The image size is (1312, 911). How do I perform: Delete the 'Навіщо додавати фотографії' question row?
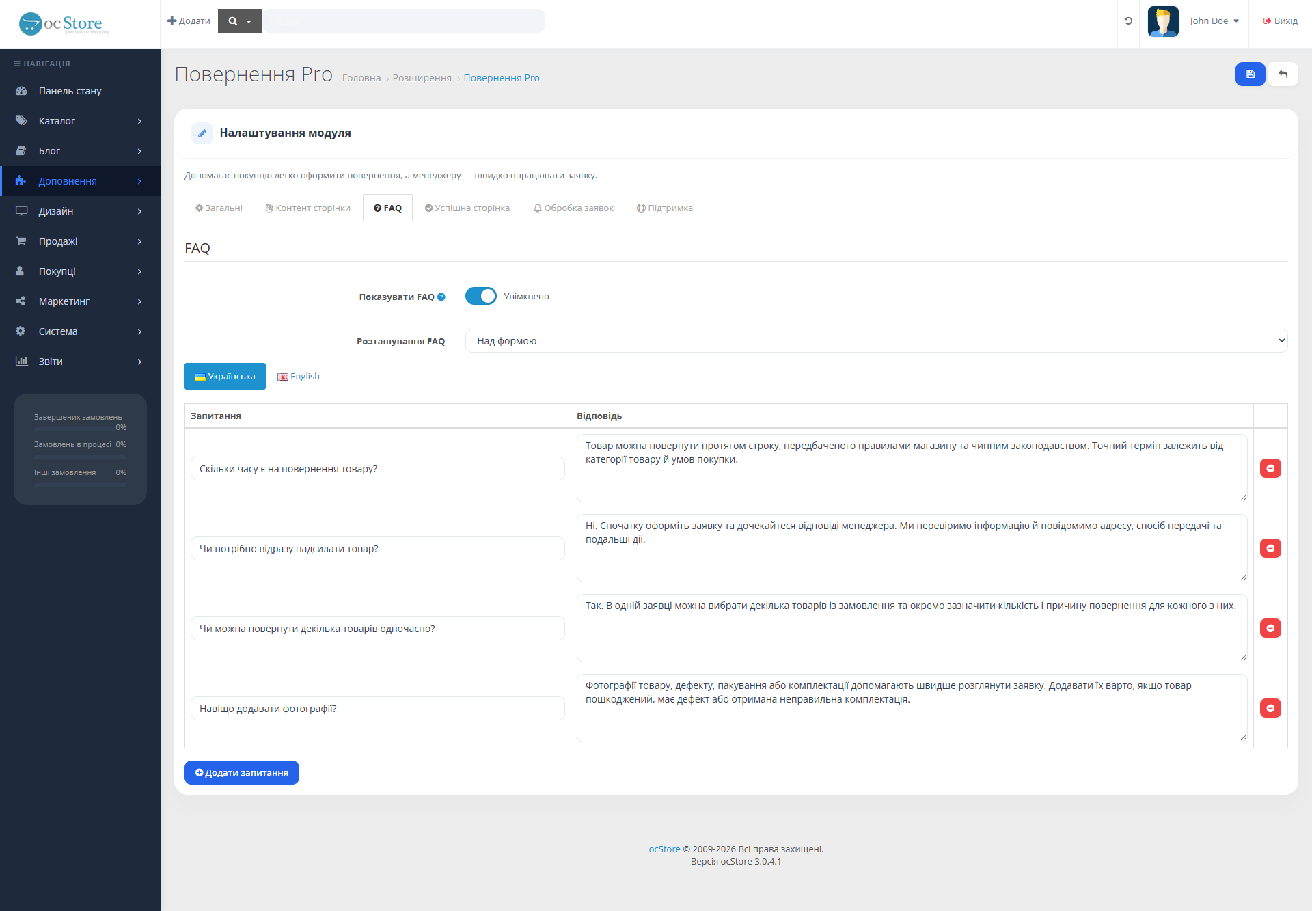[1270, 708]
